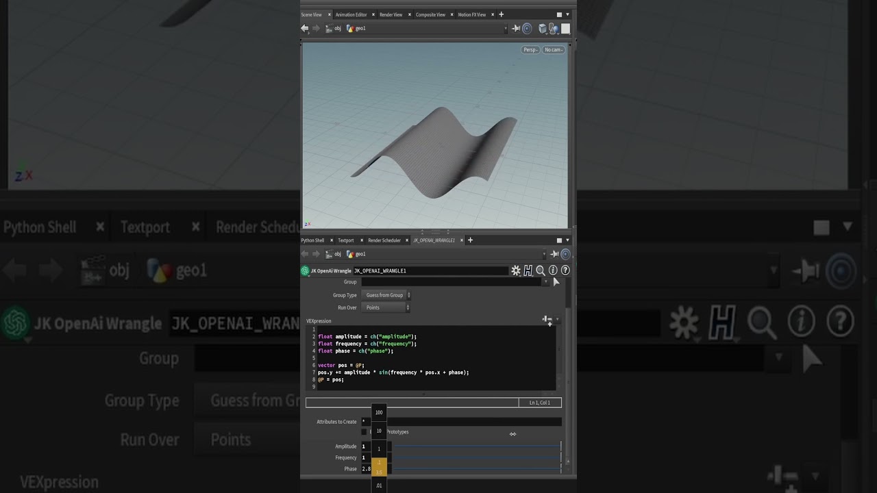Open the Persp view menu
Viewport: 877px width, 493px height.
(x=530, y=49)
